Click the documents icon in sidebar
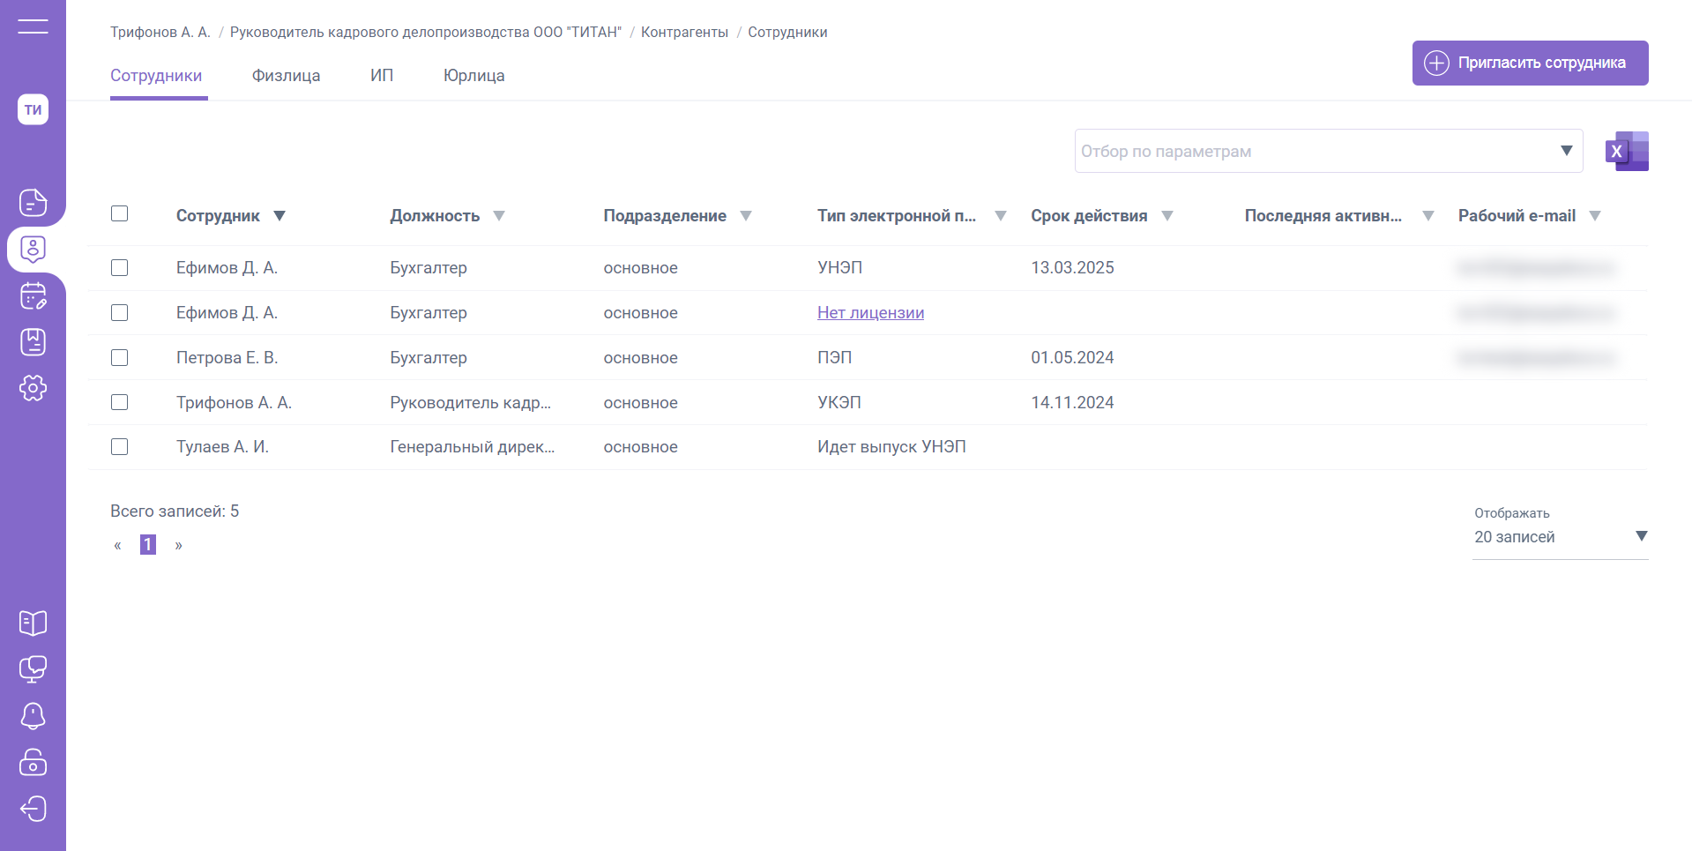 point(33,203)
